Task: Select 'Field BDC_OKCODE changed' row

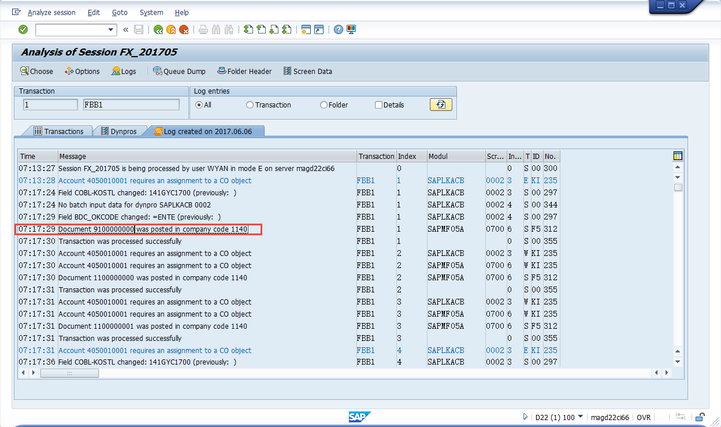Action: [289, 217]
